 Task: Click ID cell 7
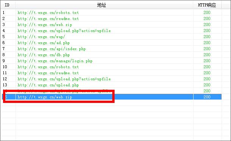point(3,49)
